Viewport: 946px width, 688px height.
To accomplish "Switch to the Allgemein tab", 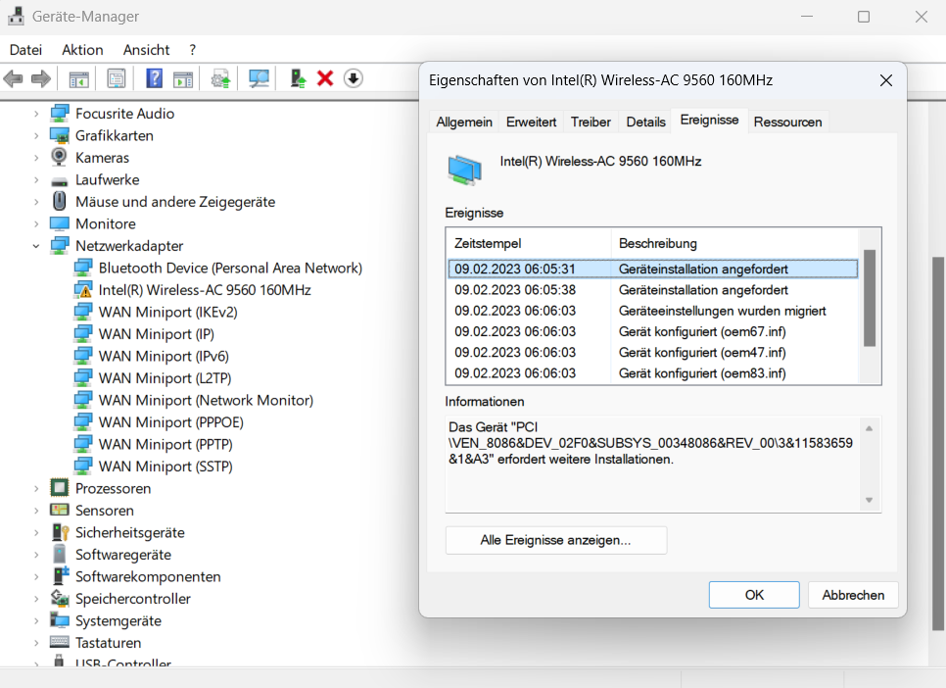I will tap(464, 122).
